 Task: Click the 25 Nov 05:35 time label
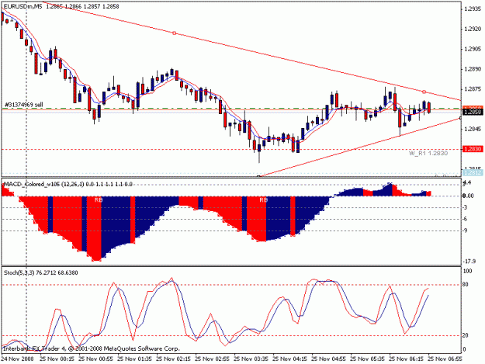[368, 359]
